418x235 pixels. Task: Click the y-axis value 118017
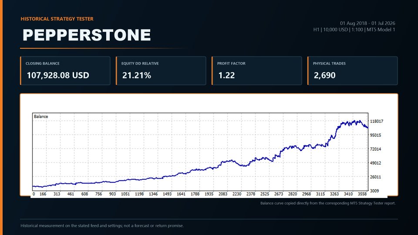[x=376, y=121]
